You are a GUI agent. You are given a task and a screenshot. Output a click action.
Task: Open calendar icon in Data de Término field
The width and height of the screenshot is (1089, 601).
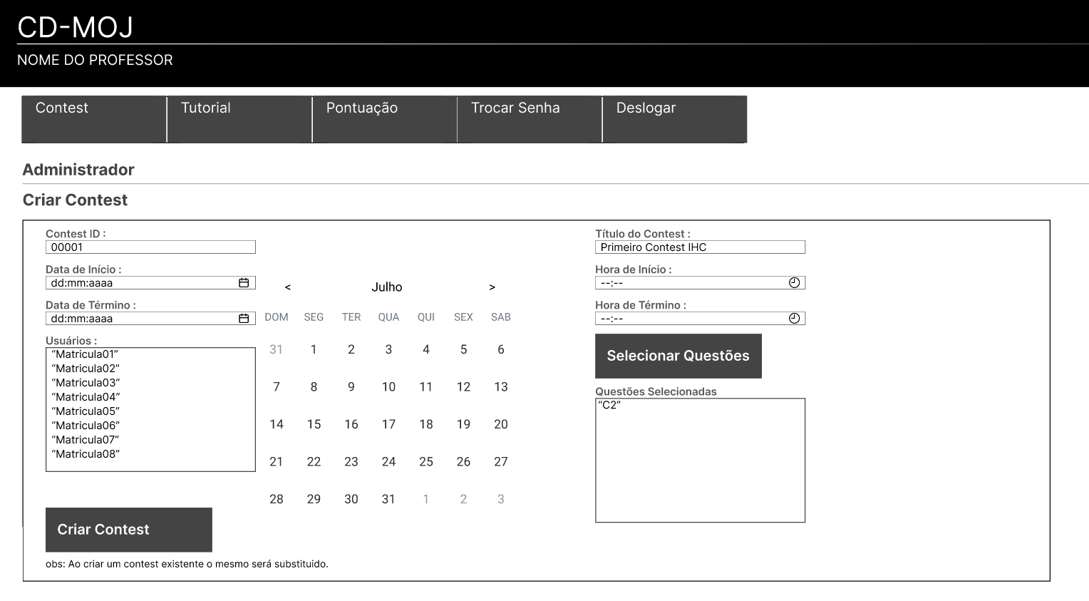pos(244,319)
